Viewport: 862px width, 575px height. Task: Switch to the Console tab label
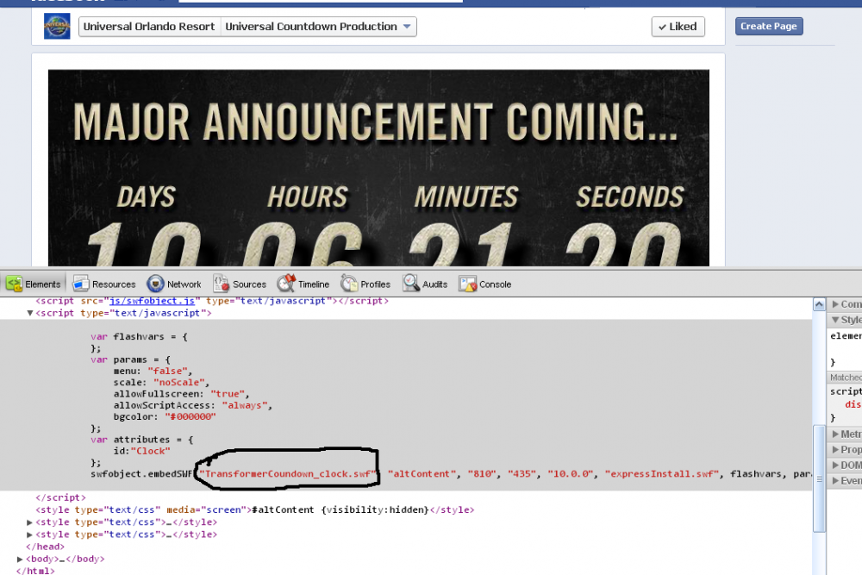click(x=496, y=284)
